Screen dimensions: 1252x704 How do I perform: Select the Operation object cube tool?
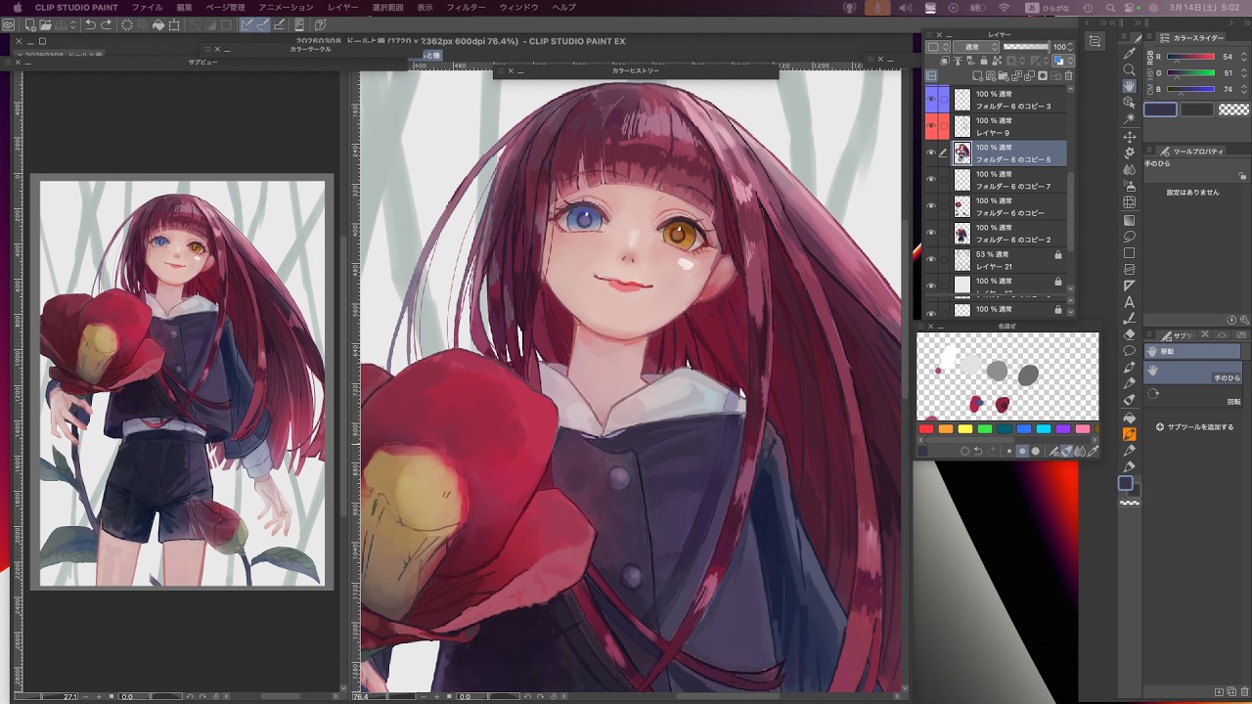(1130, 102)
